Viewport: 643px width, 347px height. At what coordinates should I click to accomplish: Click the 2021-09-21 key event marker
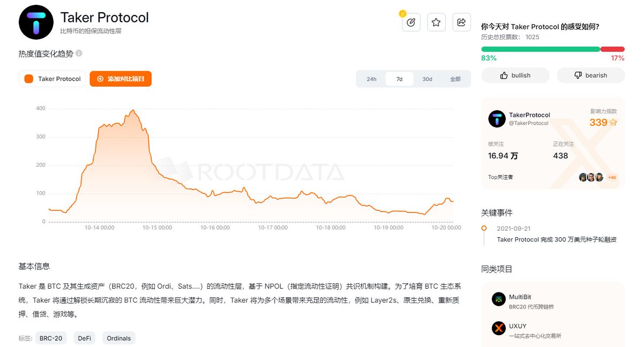click(x=484, y=228)
